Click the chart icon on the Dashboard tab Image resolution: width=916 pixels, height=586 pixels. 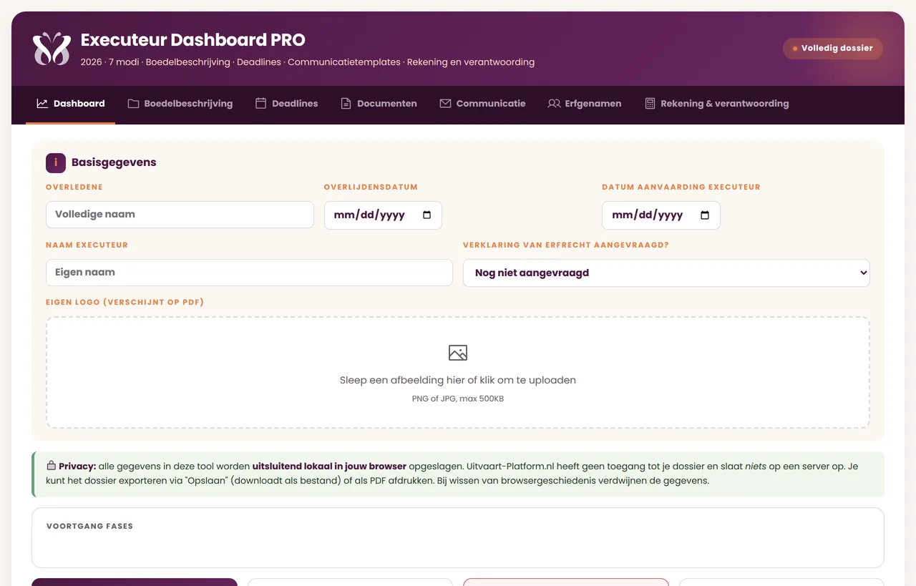tap(42, 104)
